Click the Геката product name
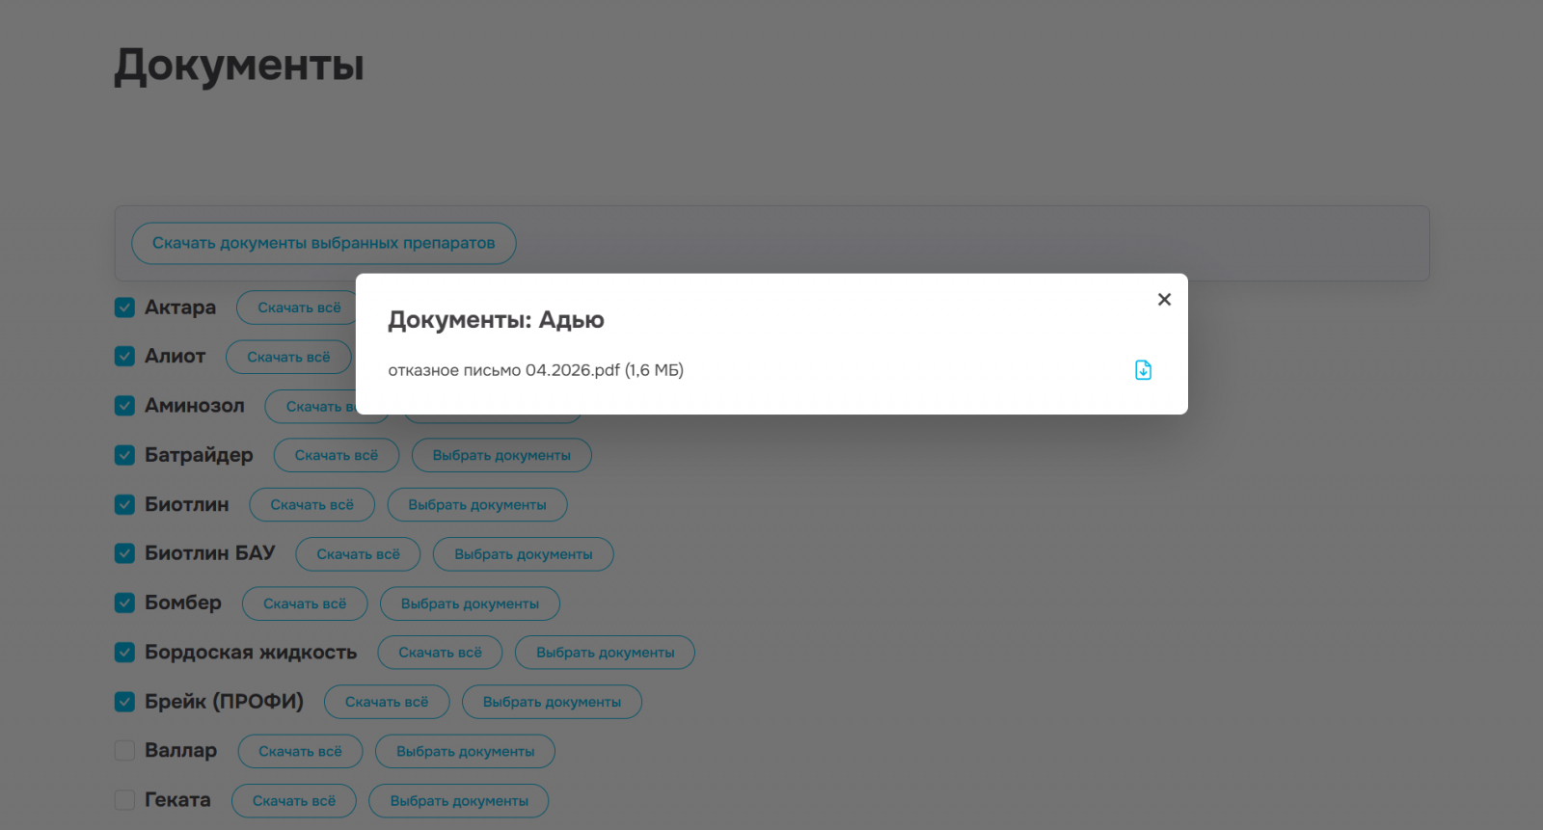This screenshot has height=830, width=1543. point(177,800)
